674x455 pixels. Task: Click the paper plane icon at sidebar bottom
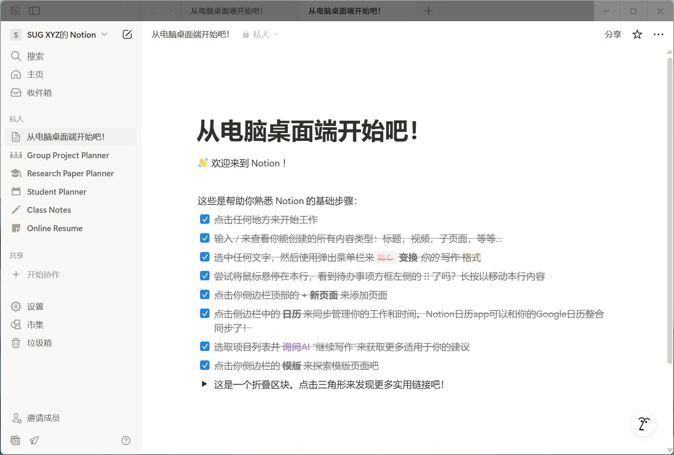(x=34, y=440)
